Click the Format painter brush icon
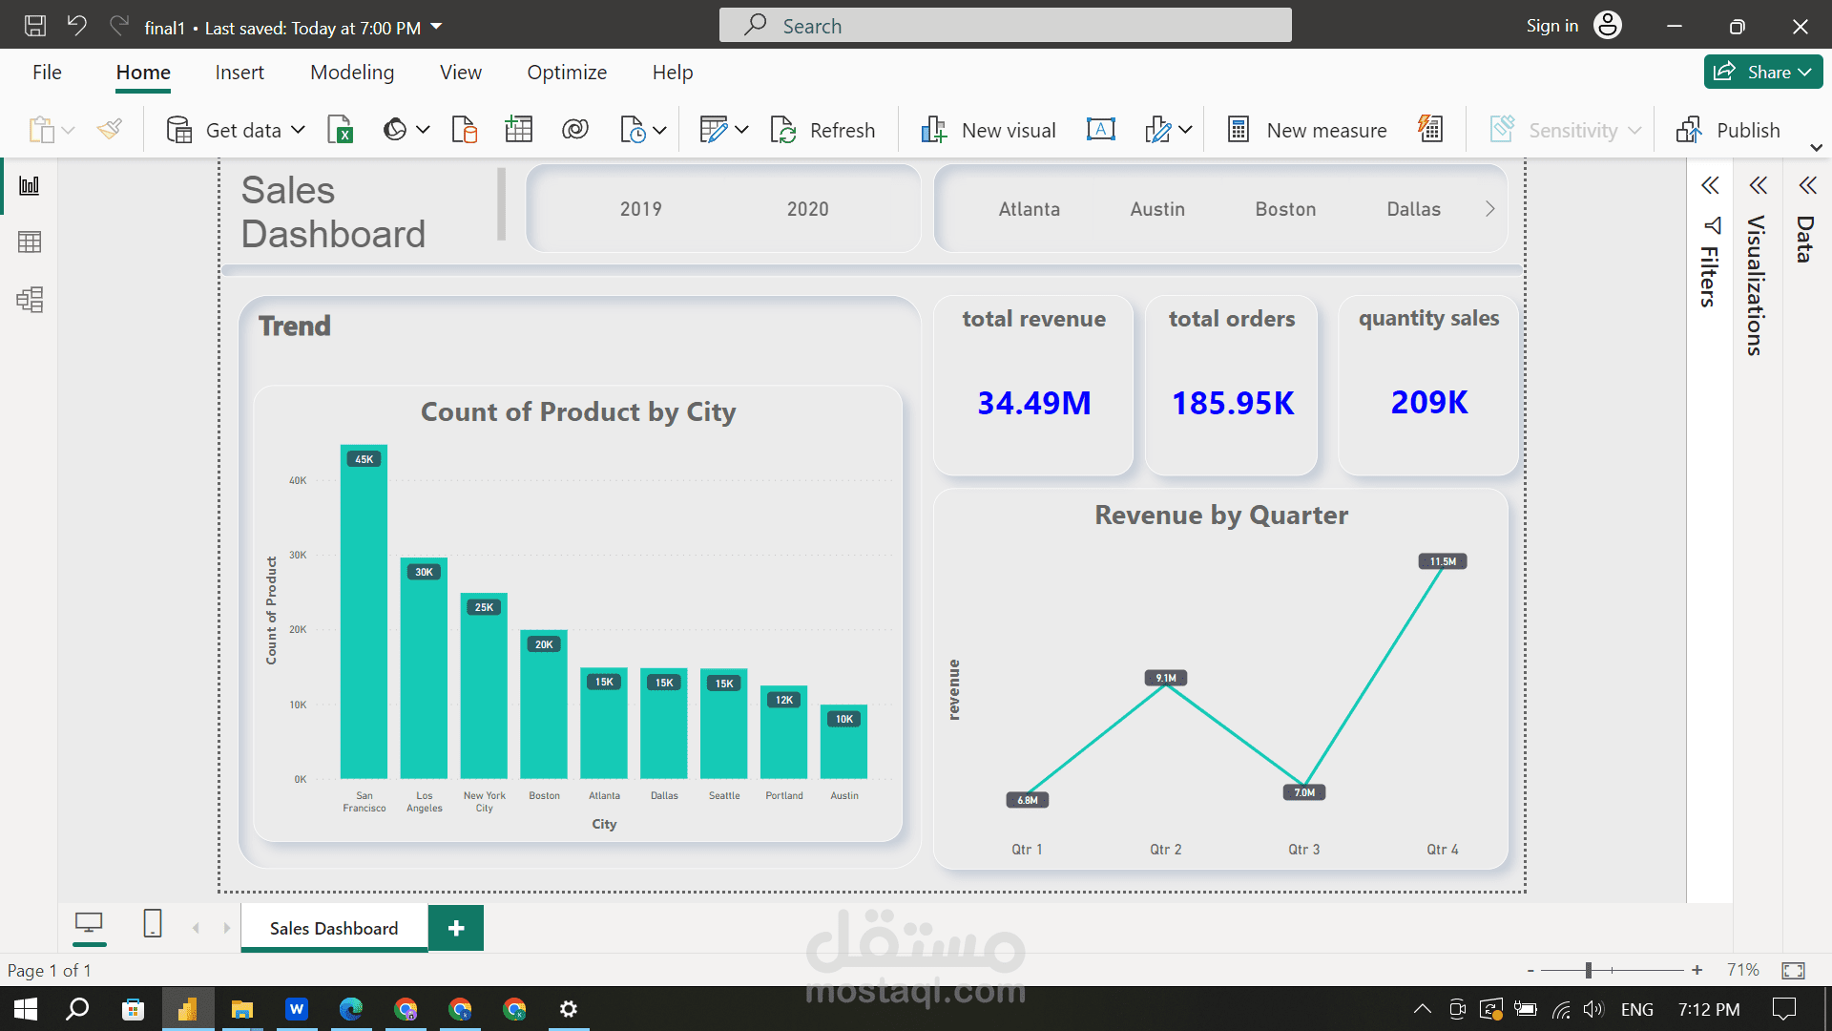This screenshot has width=1832, height=1031. [x=110, y=130]
